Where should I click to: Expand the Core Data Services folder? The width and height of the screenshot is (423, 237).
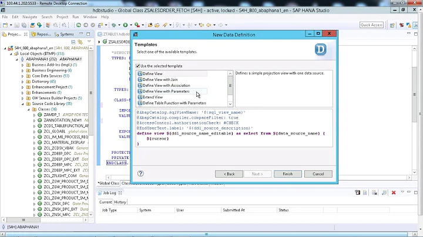point(23,76)
